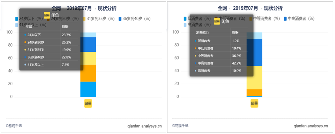Click the 19.9% value in the age tooltip
Screen dimensions: 335x134
(x=66, y=50)
